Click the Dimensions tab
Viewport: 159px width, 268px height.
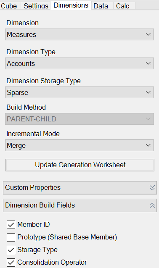click(71, 5)
